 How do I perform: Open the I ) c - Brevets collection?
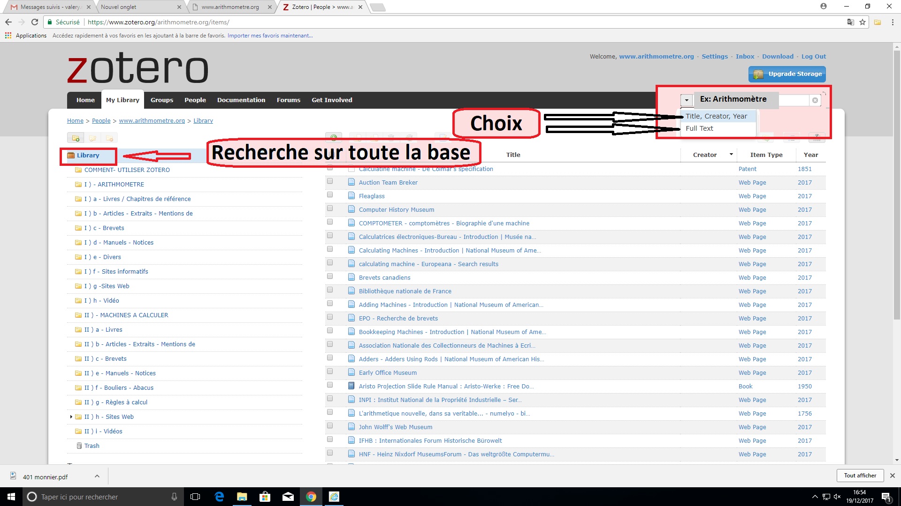coord(104,228)
